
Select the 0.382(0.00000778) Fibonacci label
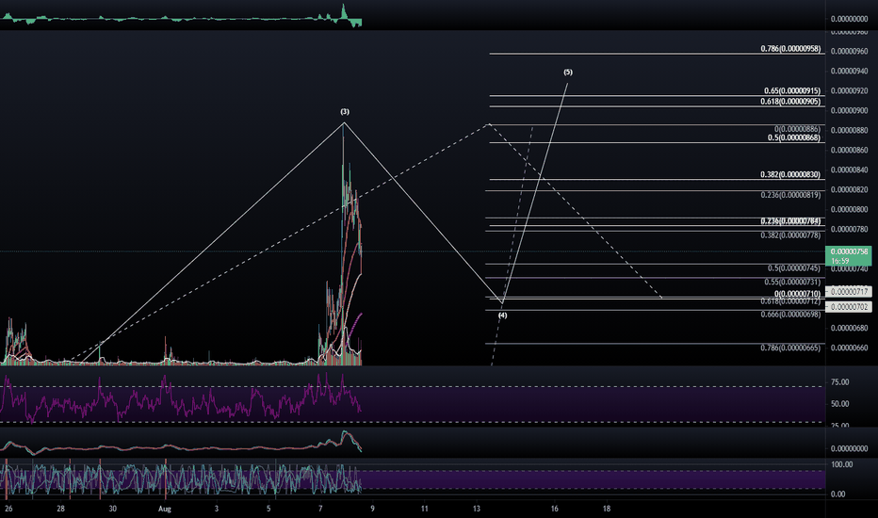click(x=790, y=235)
